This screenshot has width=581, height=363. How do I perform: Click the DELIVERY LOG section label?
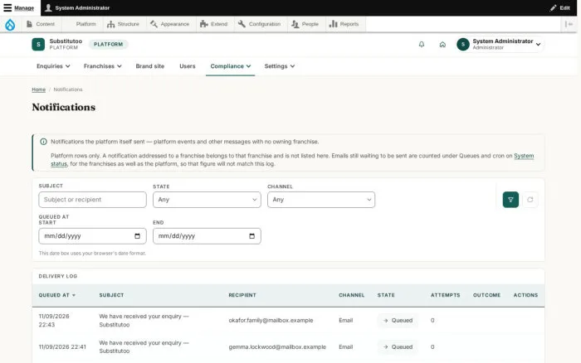pyautogui.click(x=58, y=277)
